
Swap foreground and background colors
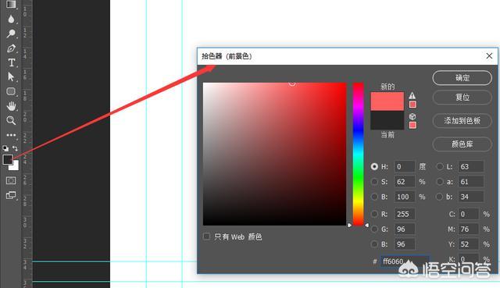pyautogui.click(x=15, y=148)
